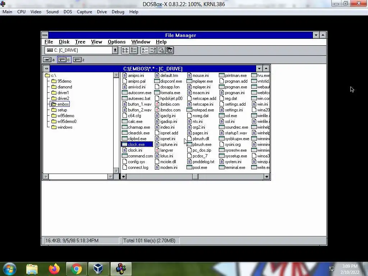Click the file list horizontal scroll thumb
The height and width of the screenshot is (276, 368).
[x=195, y=176]
